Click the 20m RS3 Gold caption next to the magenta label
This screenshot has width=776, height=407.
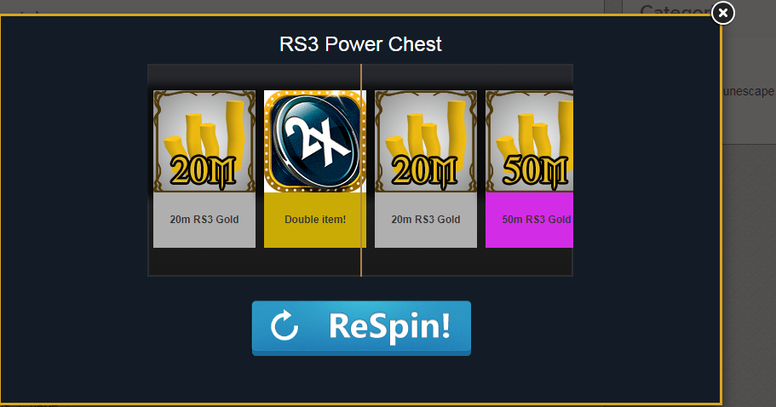pos(426,220)
